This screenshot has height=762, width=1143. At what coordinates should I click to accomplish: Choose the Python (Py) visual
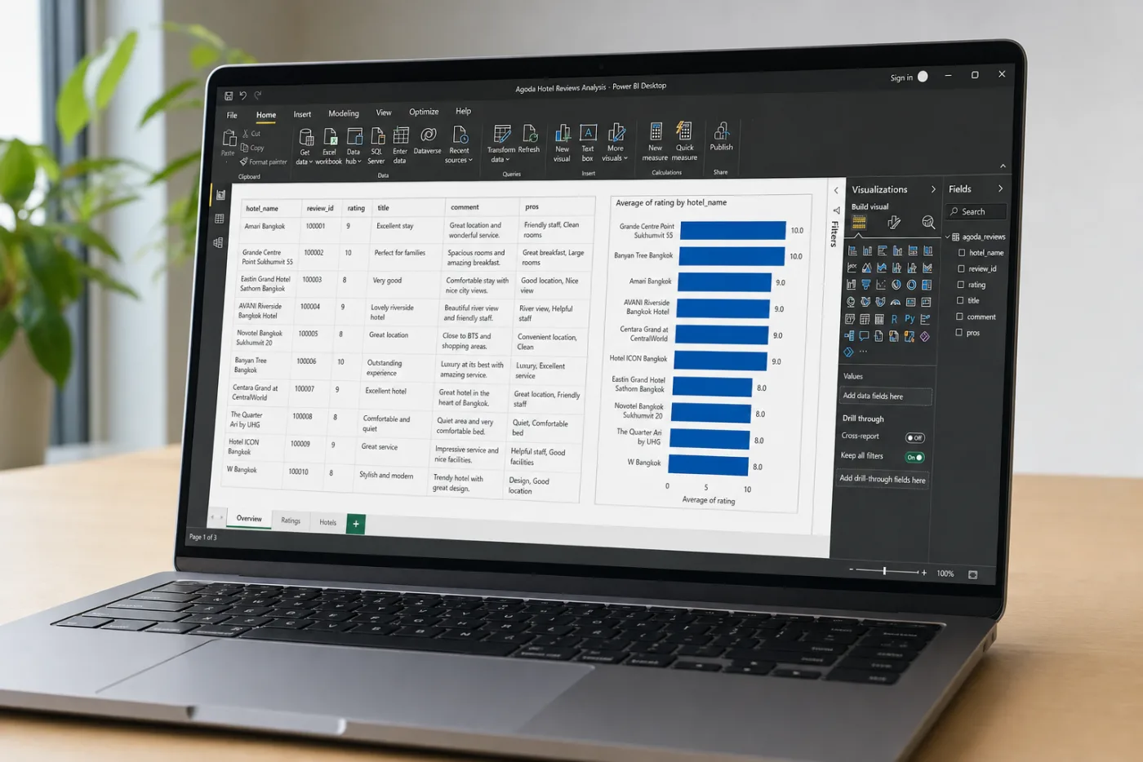click(x=910, y=319)
